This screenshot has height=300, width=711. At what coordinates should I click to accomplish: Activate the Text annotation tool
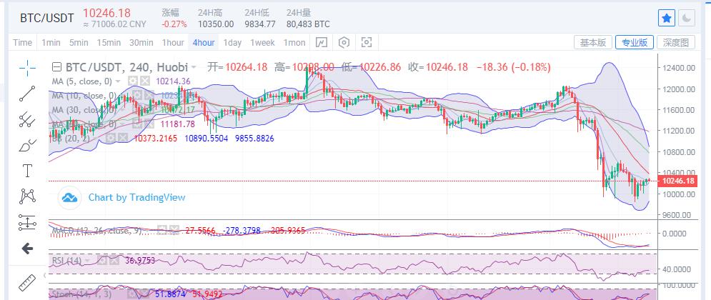coord(27,171)
